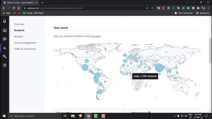Open the green Camtasia taskbar app
This screenshot has width=212, height=119.
tap(96, 116)
